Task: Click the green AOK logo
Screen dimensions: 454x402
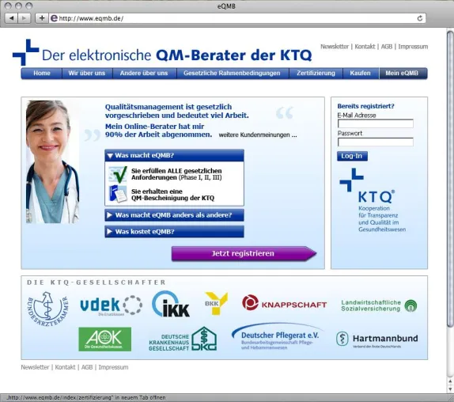Action: [105, 339]
